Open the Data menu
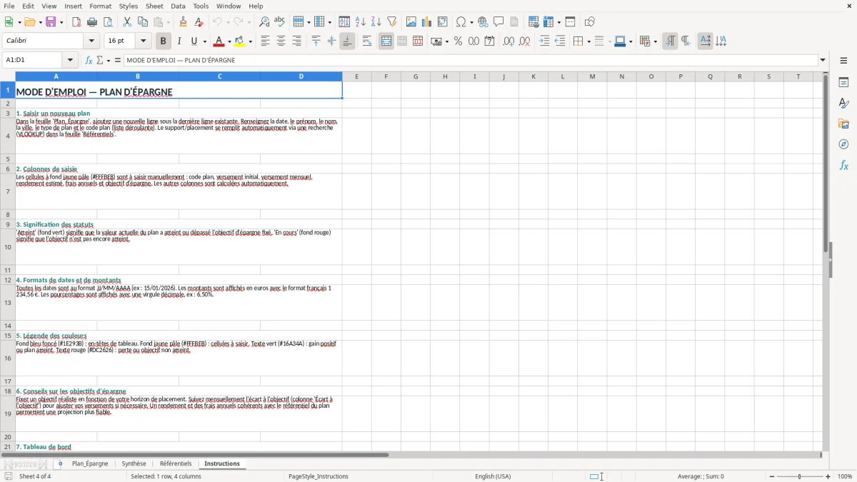The width and height of the screenshot is (857, 482). pyautogui.click(x=178, y=6)
